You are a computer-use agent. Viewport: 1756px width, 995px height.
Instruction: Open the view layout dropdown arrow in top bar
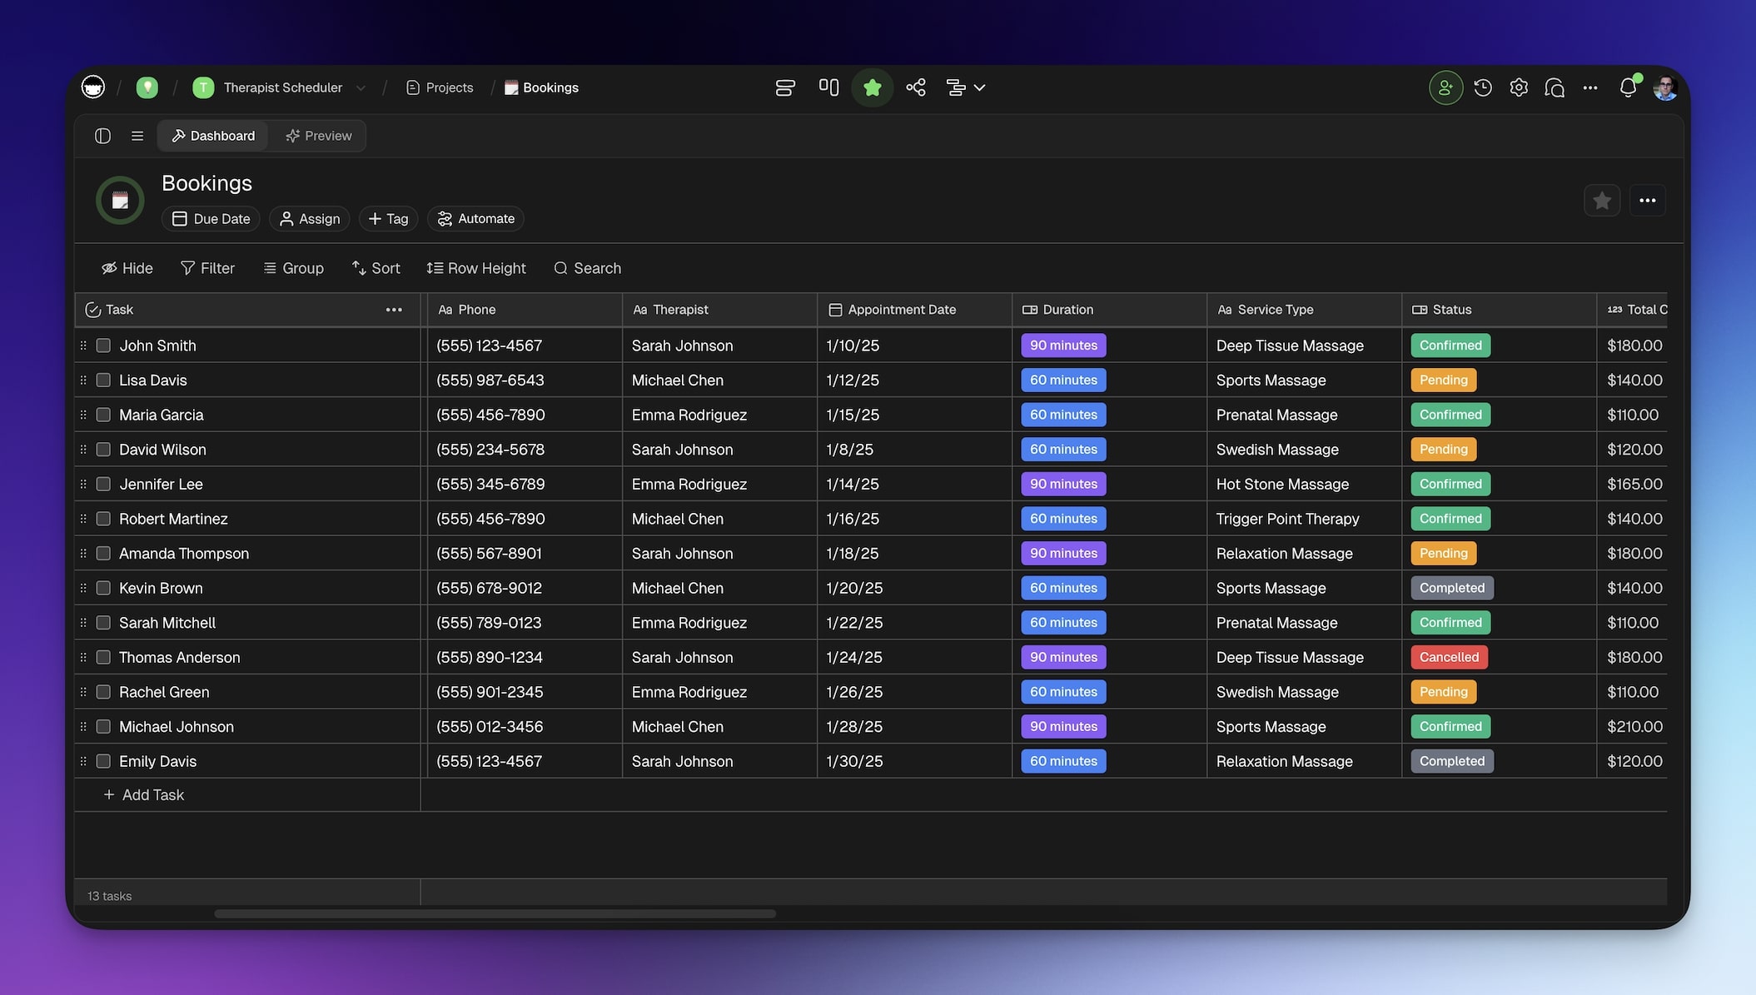pos(980,87)
